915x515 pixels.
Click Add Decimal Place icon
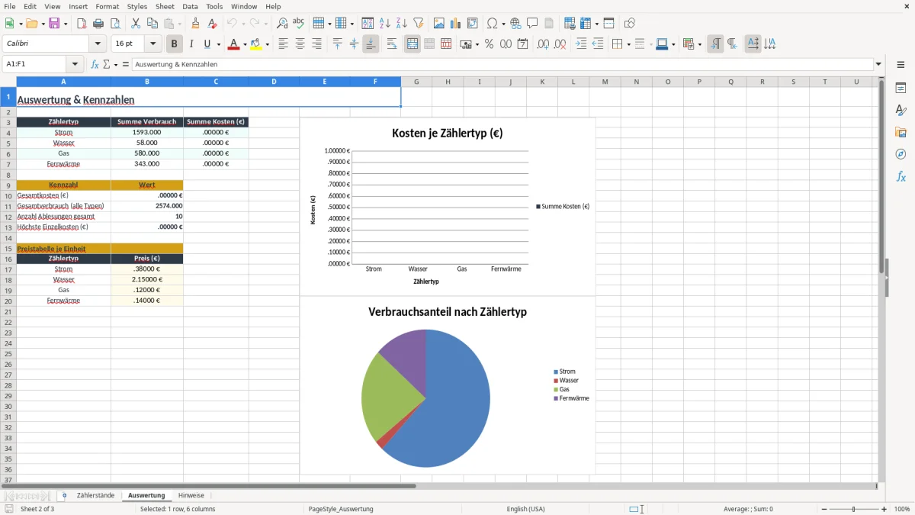tap(544, 44)
